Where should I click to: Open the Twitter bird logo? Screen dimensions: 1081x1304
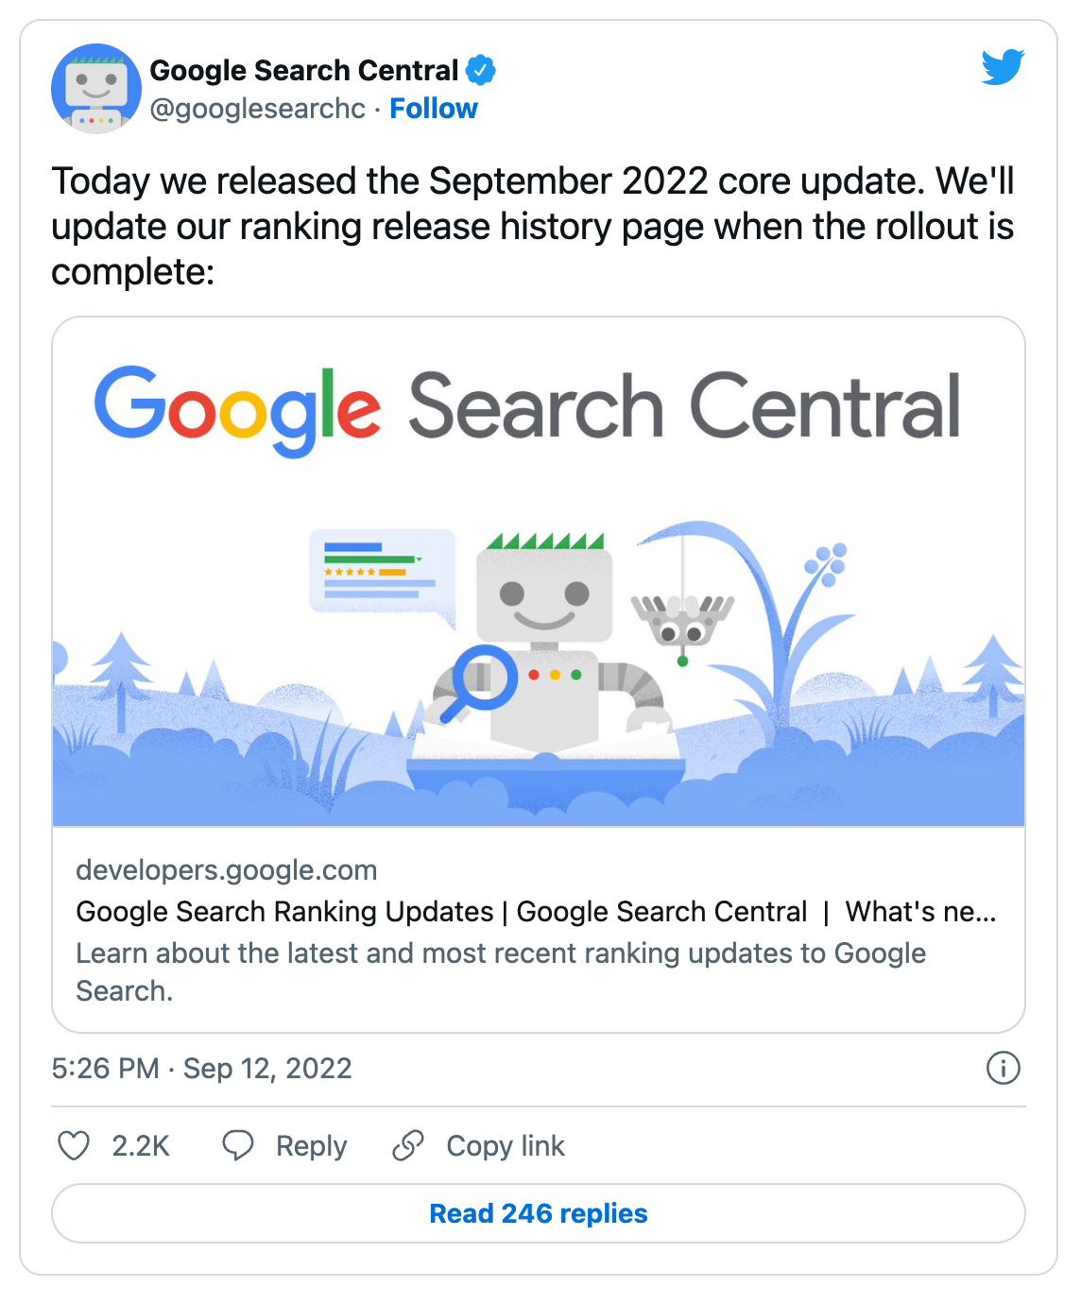tap(1003, 67)
